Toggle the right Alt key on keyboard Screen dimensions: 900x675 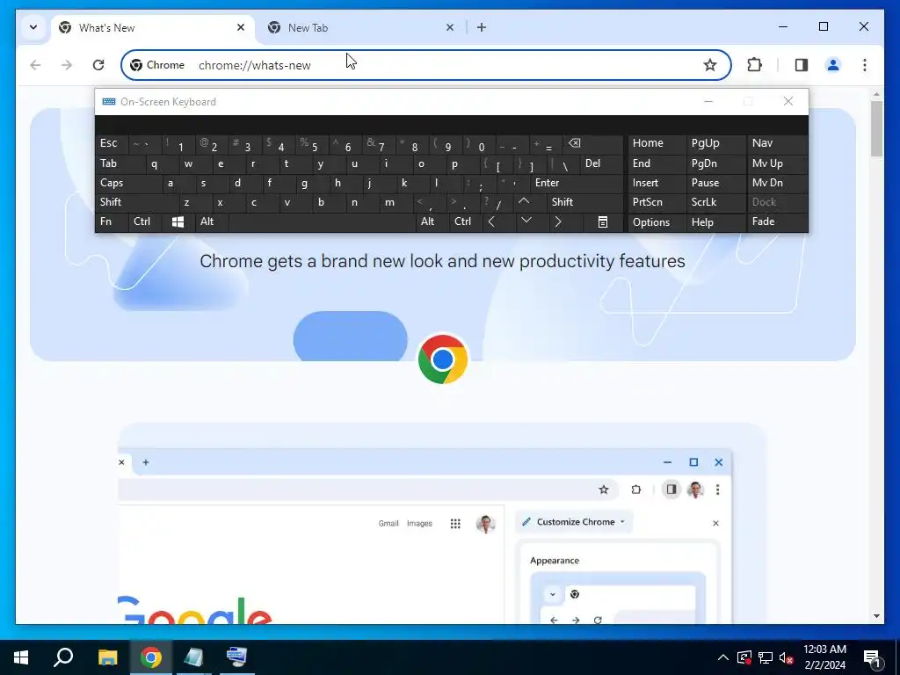click(x=432, y=221)
